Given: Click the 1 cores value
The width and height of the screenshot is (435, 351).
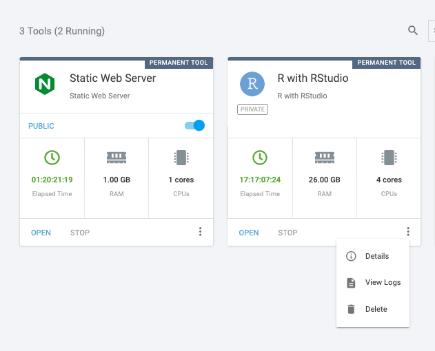Looking at the screenshot, I should tap(181, 180).
